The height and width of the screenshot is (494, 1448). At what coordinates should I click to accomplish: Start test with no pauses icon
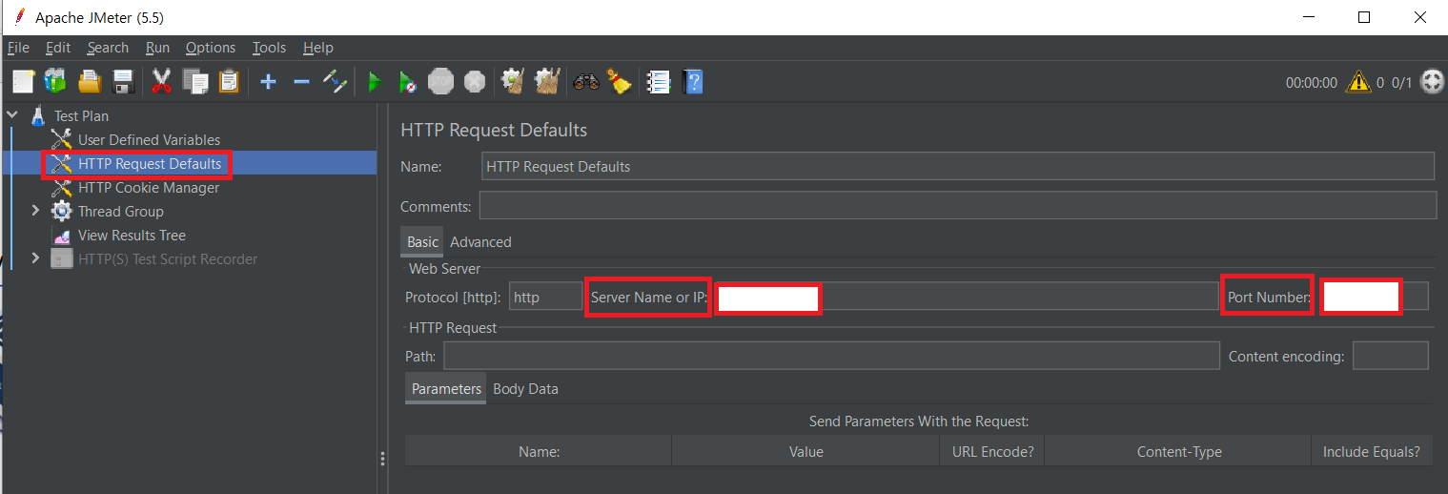tap(407, 83)
